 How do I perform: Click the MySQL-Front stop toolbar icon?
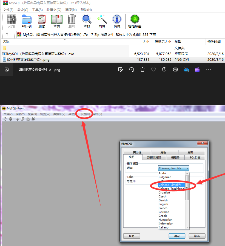pyautogui.click(x=10, y=119)
